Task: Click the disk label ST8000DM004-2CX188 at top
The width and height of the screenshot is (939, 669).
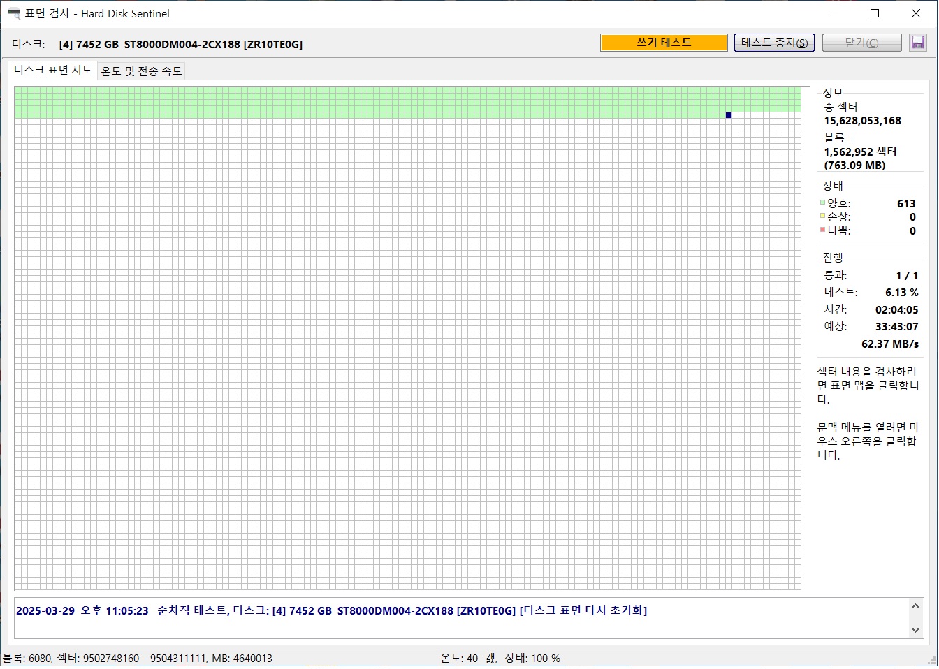Action: (181, 44)
